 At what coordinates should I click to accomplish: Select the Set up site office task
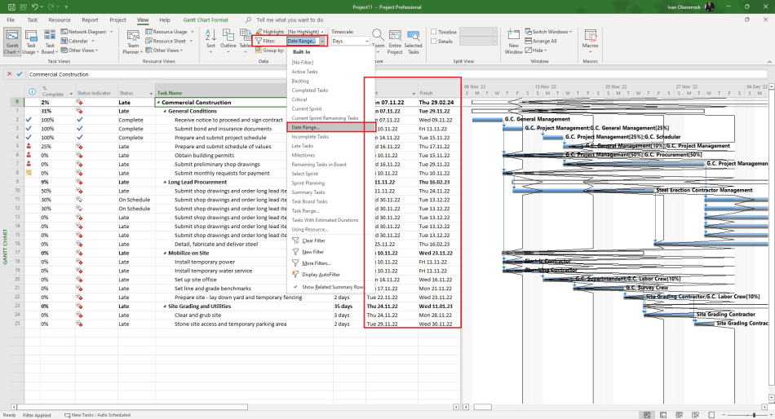point(195,279)
